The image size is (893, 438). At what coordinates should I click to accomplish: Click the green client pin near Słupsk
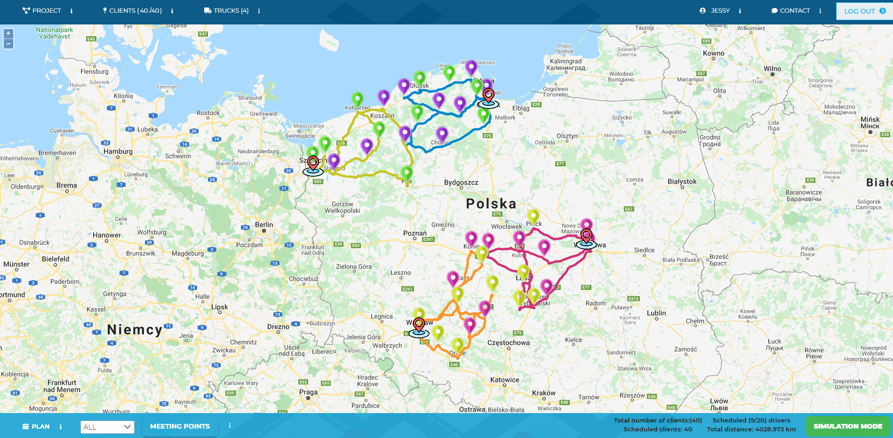[x=419, y=78]
